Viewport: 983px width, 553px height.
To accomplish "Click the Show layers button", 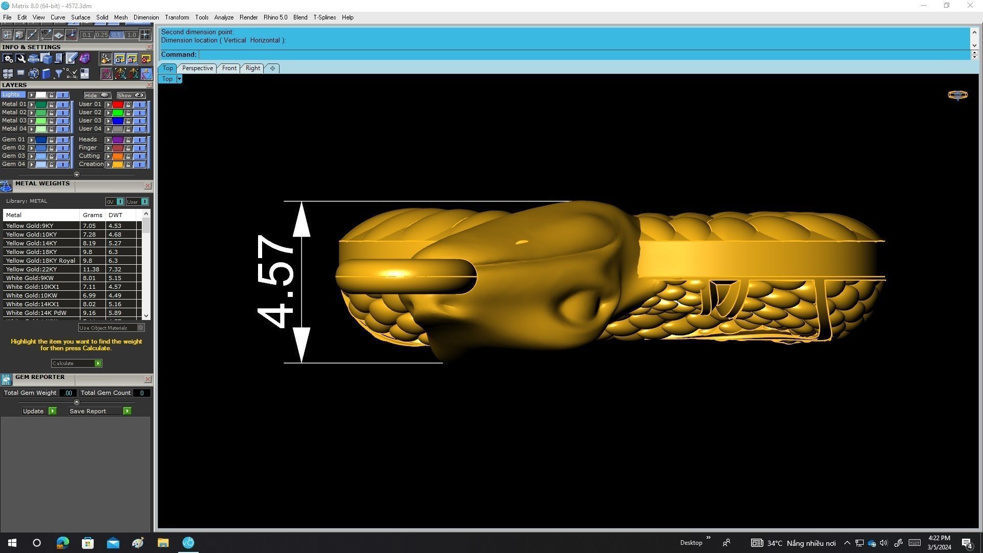I will click(x=131, y=95).
